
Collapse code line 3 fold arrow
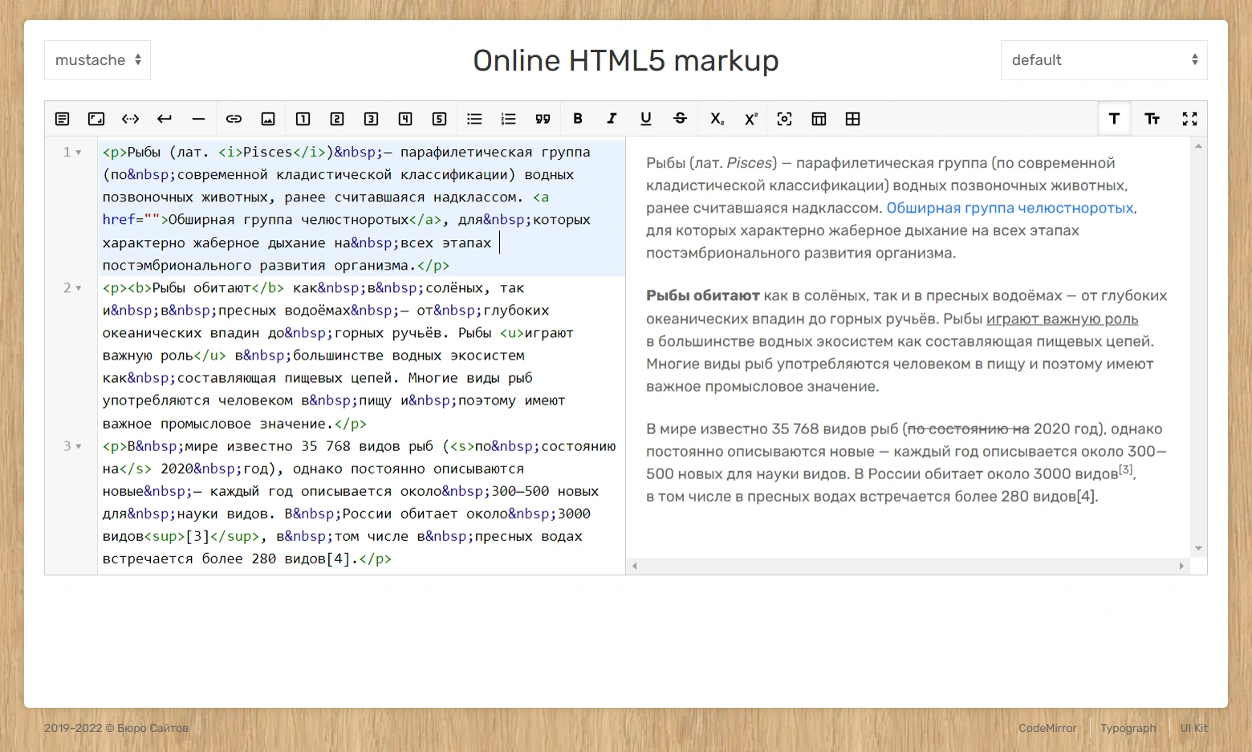(x=79, y=446)
